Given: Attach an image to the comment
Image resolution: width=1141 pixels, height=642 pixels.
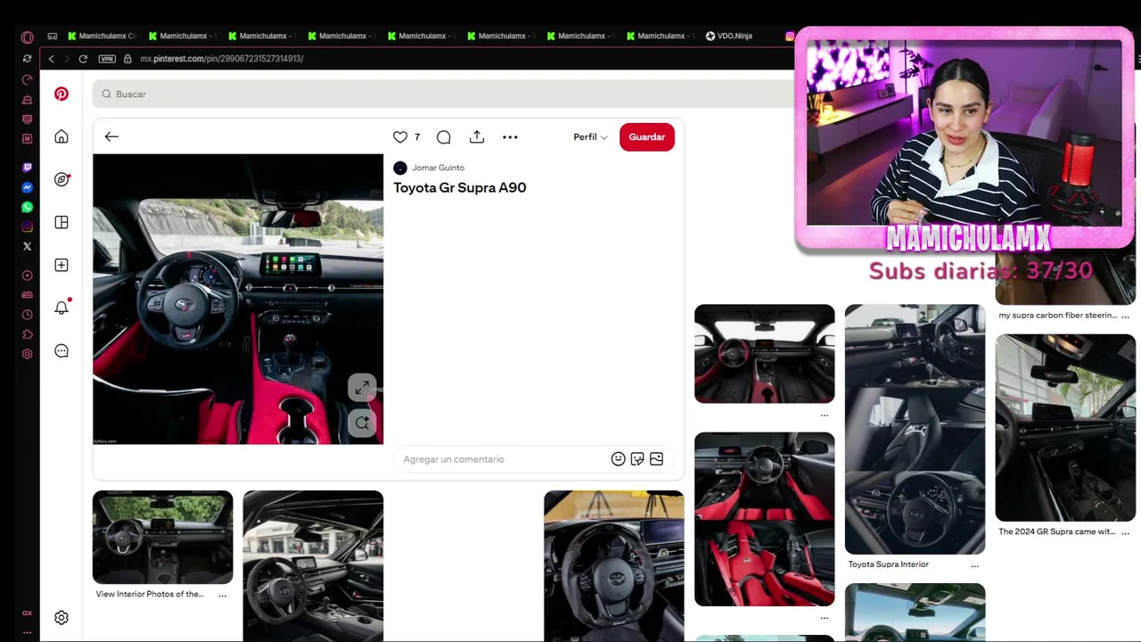Looking at the screenshot, I should coord(656,459).
